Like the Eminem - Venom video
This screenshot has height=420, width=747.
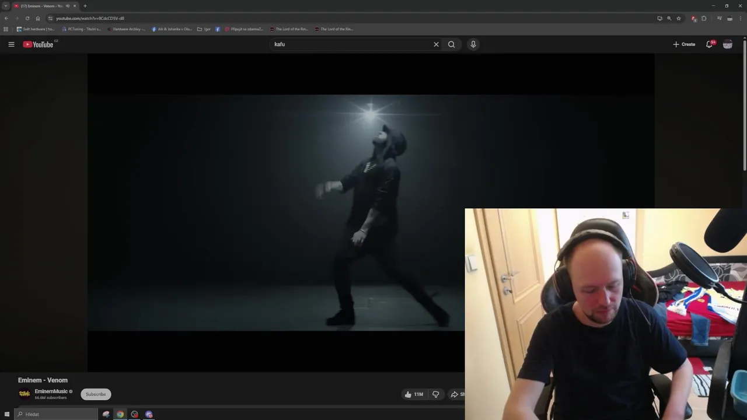[x=414, y=394]
